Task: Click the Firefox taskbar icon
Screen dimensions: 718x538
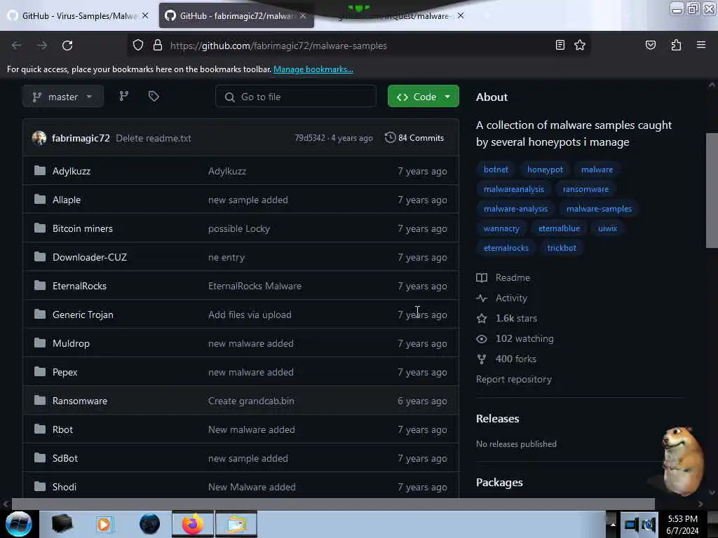Action: 193,524
